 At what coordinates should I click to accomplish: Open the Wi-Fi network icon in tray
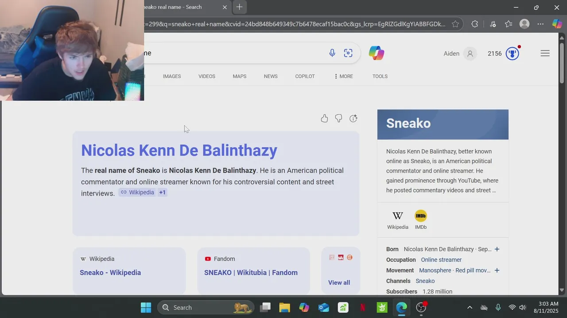coord(513,307)
